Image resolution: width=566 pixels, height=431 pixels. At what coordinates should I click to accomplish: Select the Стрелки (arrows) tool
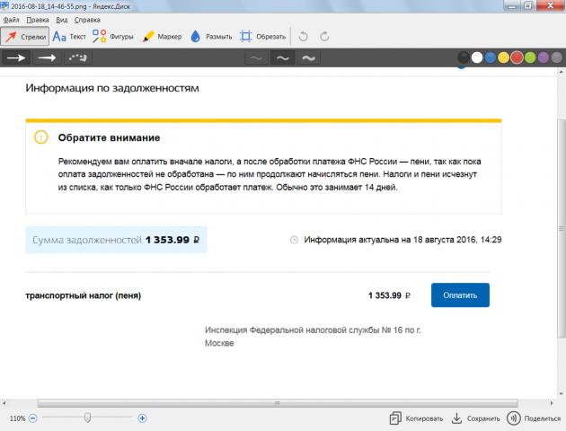25,37
